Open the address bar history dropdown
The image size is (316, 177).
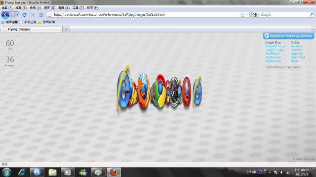pyautogui.click(x=247, y=15)
